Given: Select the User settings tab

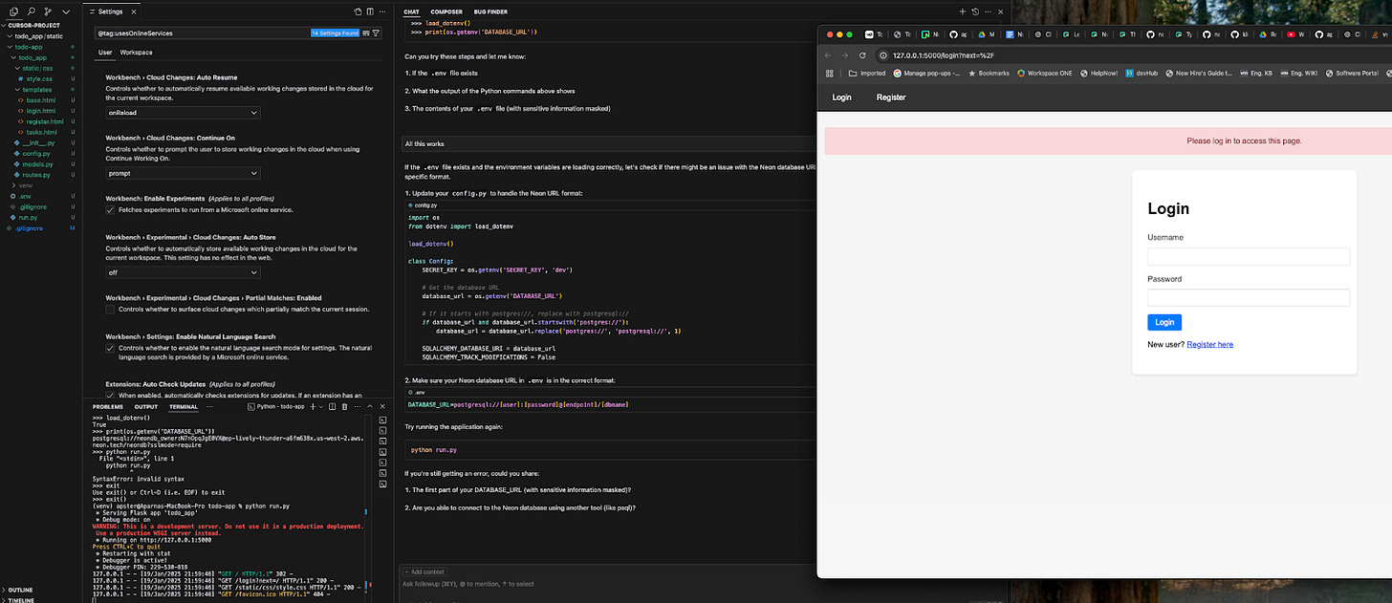Looking at the screenshot, I should point(105,53).
